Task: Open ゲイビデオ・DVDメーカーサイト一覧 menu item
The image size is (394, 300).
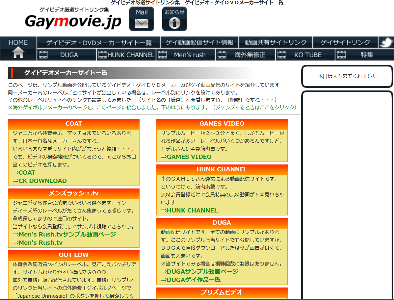Action: (x=99, y=42)
